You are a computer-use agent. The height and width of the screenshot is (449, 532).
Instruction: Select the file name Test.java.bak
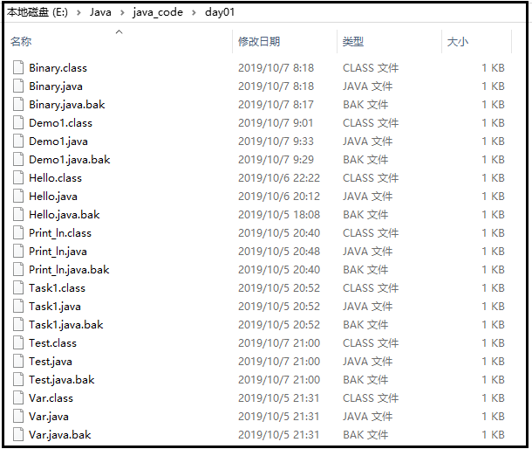[x=61, y=380]
